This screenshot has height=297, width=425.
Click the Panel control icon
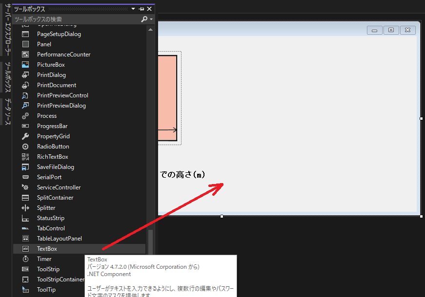[25, 44]
